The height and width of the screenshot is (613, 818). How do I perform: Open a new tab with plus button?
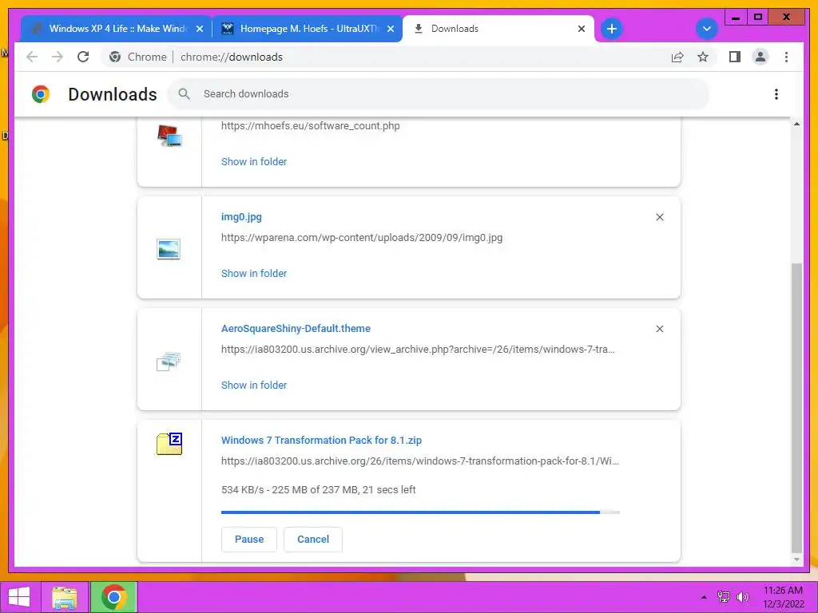coord(612,29)
